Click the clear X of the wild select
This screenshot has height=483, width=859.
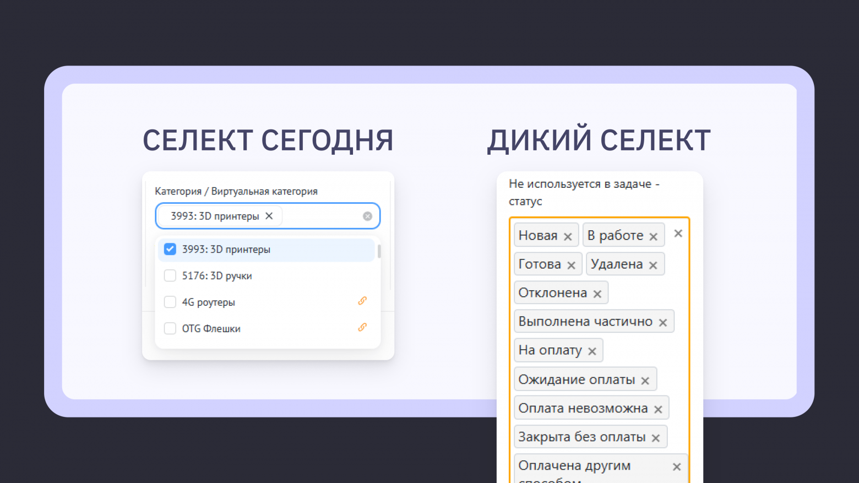678,234
